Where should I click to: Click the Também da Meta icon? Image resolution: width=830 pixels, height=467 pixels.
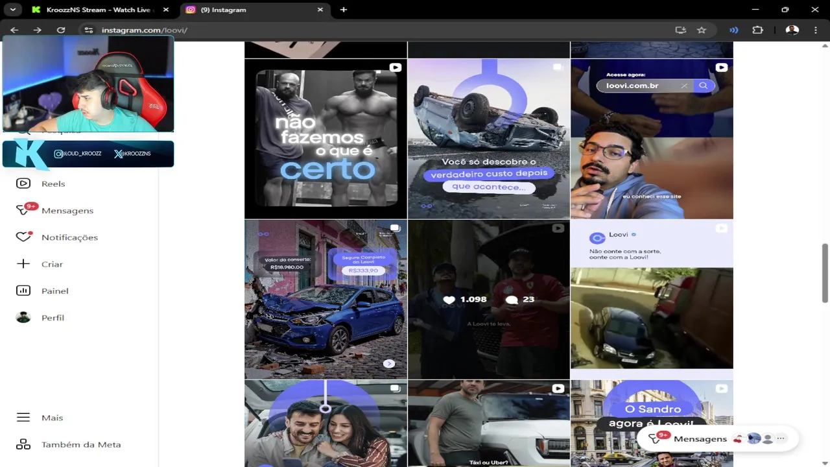[23, 444]
